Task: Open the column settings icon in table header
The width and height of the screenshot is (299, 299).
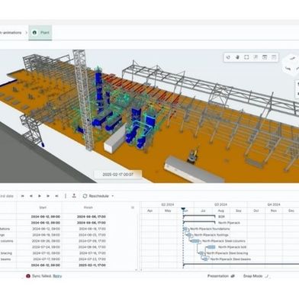Action: [x=133, y=207]
